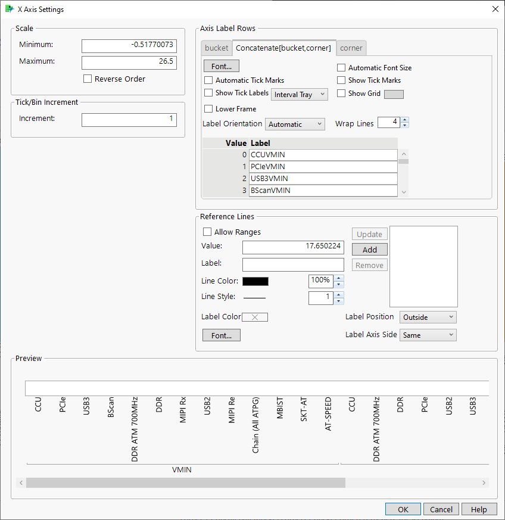Expand the Label Orientation dropdown
The width and height of the screenshot is (505, 520).
(x=294, y=124)
